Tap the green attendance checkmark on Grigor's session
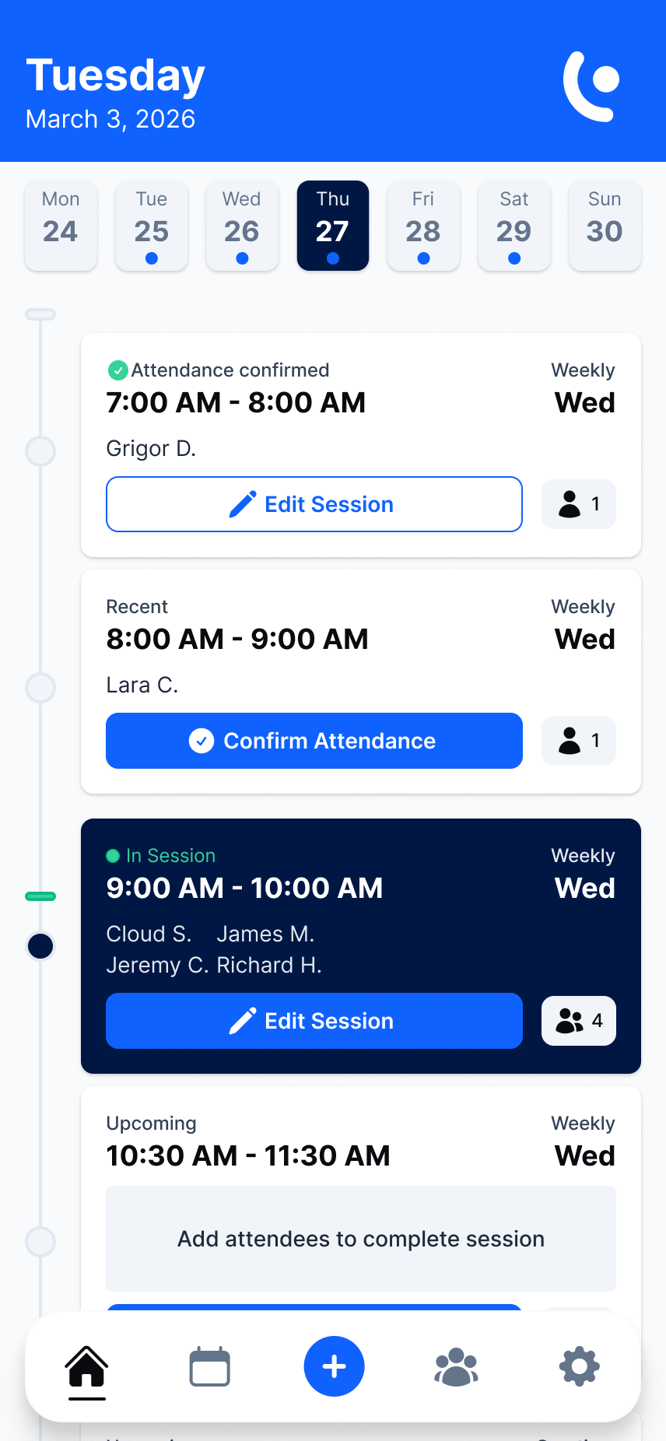 (x=117, y=370)
